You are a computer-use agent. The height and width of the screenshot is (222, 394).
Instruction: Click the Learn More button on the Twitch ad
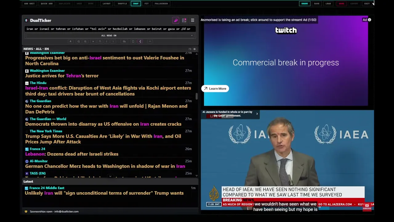point(215,88)
